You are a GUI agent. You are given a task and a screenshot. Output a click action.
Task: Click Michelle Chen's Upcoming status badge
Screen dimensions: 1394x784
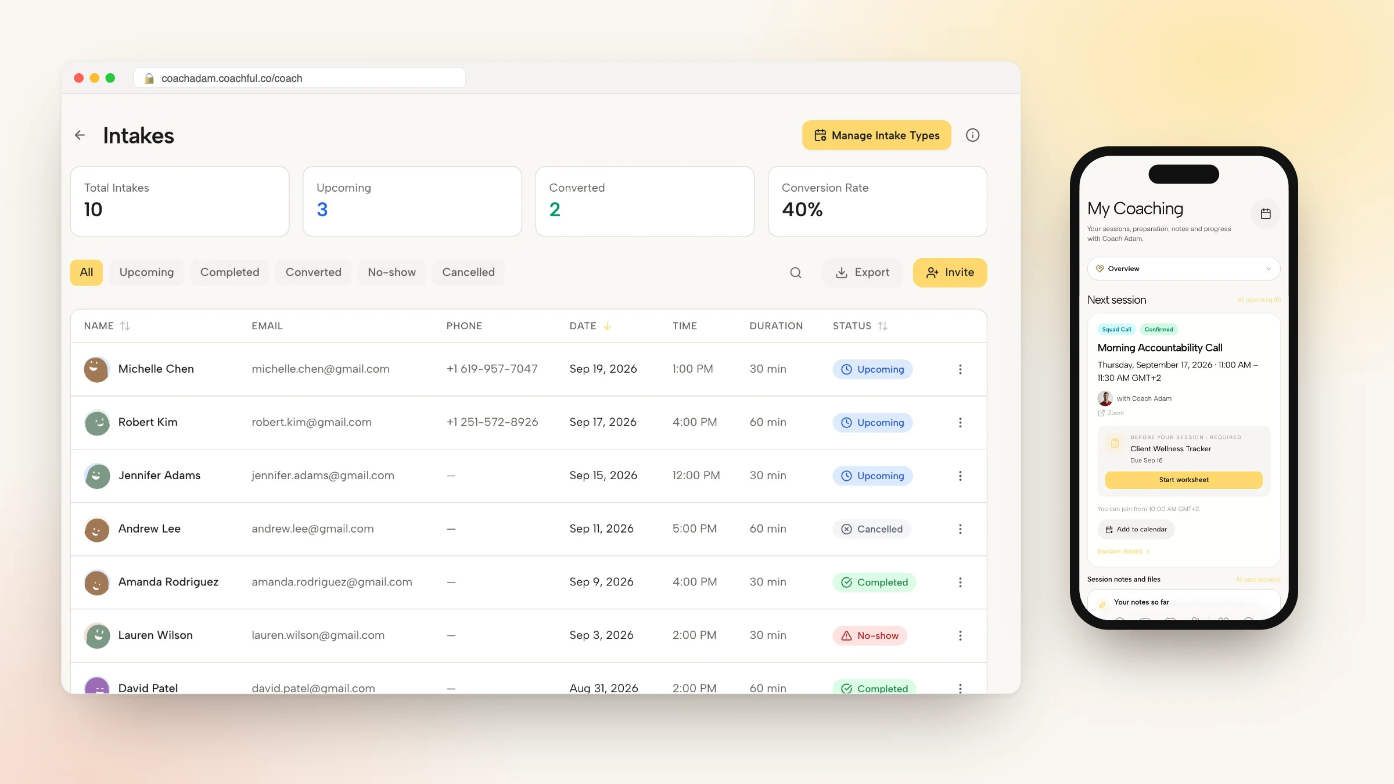[872, 369]
